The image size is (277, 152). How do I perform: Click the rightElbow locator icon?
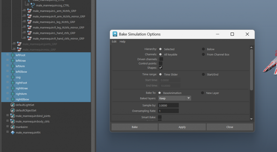[13, 99]
